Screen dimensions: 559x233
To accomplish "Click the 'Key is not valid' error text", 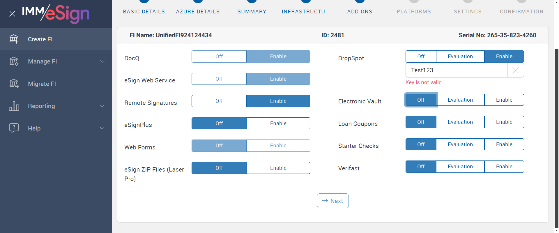I will 423,82.
